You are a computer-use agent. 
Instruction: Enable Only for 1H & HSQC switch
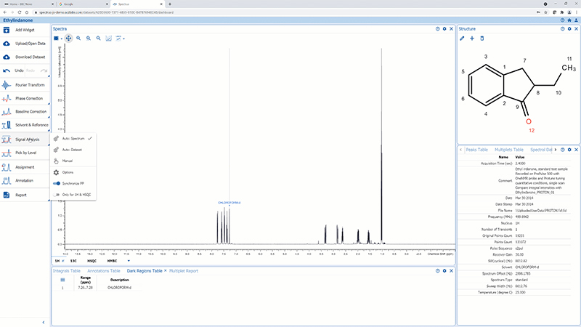(x=57, y=195)
